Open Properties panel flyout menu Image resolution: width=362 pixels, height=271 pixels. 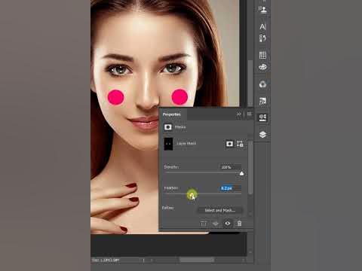click(x=249, y=114)
